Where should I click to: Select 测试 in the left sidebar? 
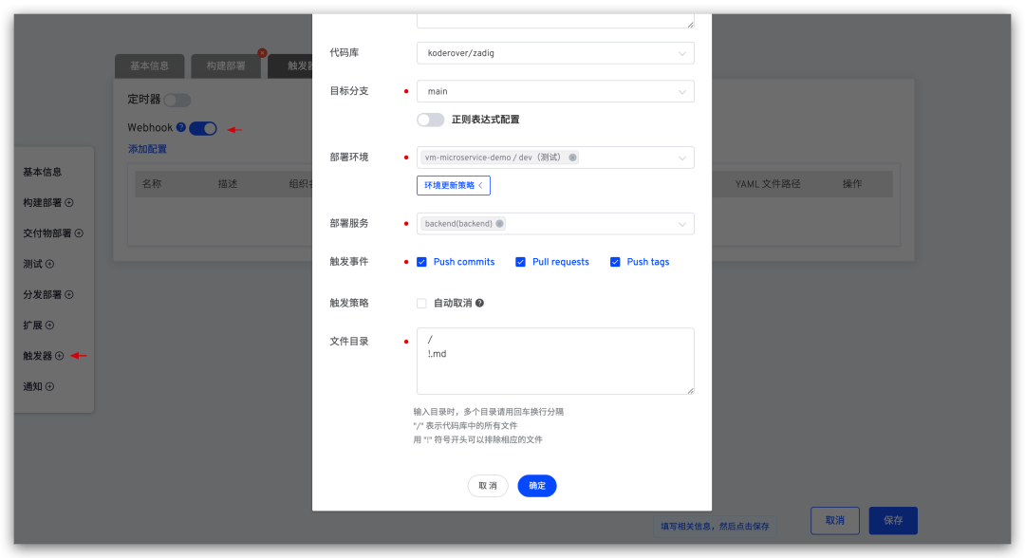click(x=32, y=264)
